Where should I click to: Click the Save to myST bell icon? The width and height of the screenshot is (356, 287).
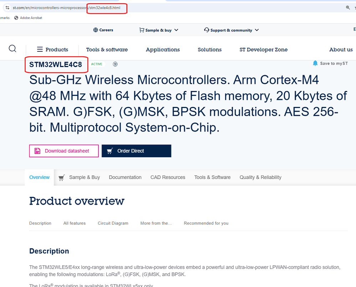315,63
